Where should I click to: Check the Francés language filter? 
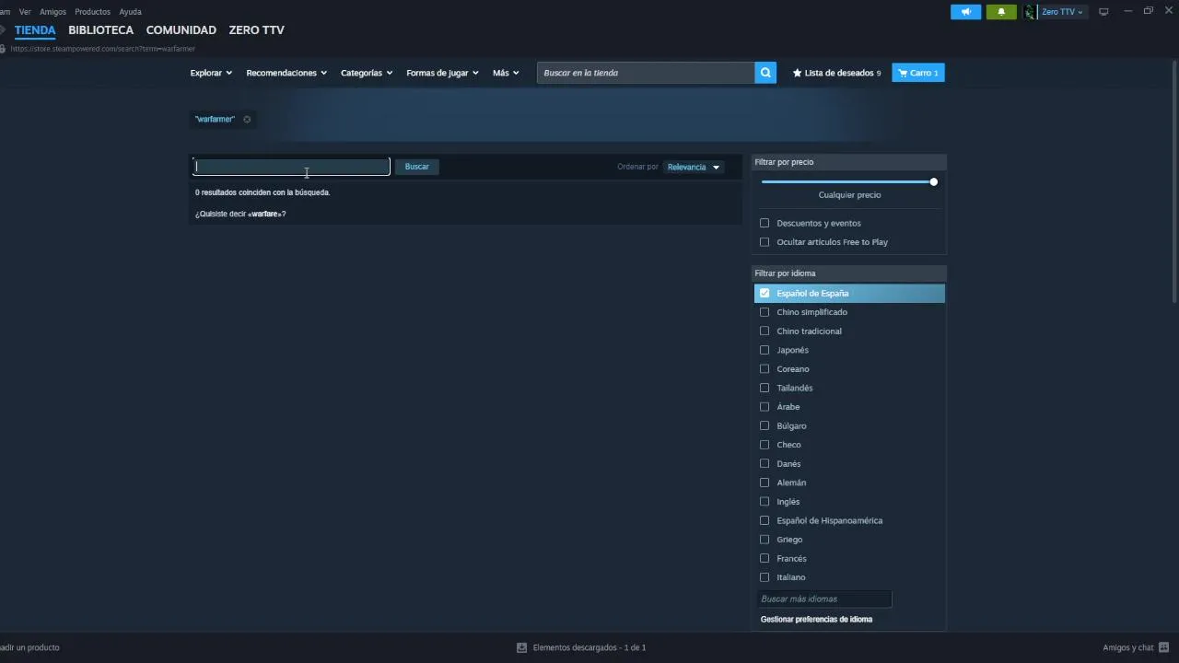click(x=765, y=559)
